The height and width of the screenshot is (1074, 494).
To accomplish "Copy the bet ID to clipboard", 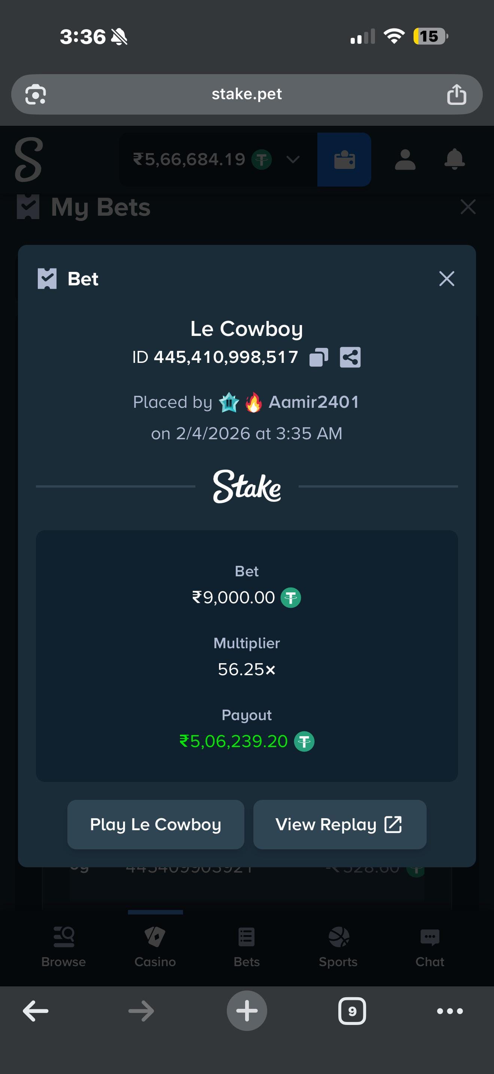I will coord(318,357).
